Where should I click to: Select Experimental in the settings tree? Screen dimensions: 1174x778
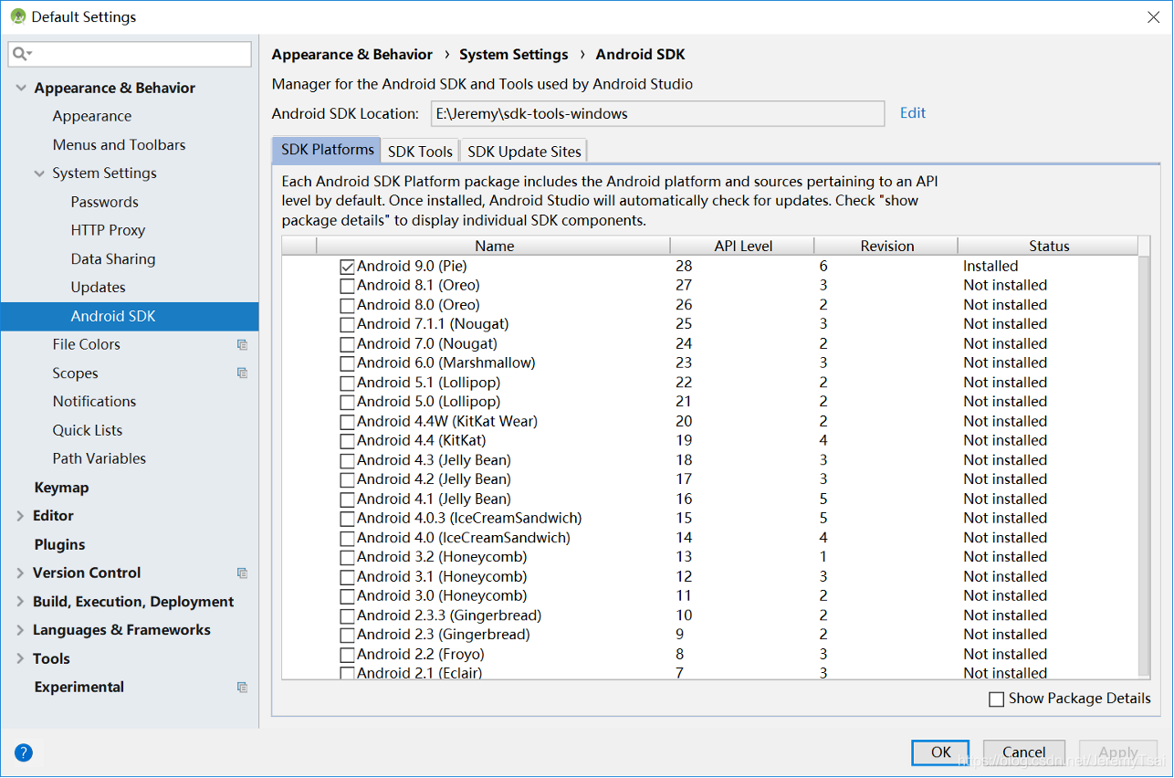[79, 687]
